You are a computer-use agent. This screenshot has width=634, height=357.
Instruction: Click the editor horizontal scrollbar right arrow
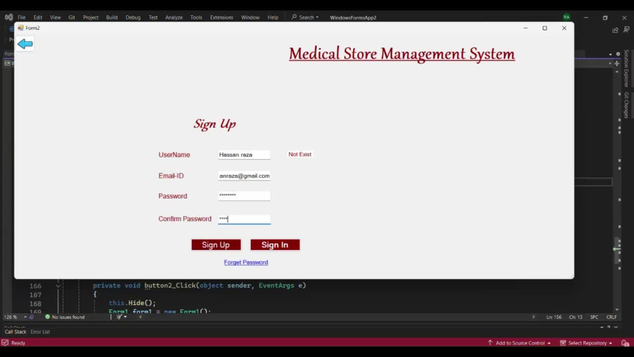pyautogui.click(x=534, y=317)
